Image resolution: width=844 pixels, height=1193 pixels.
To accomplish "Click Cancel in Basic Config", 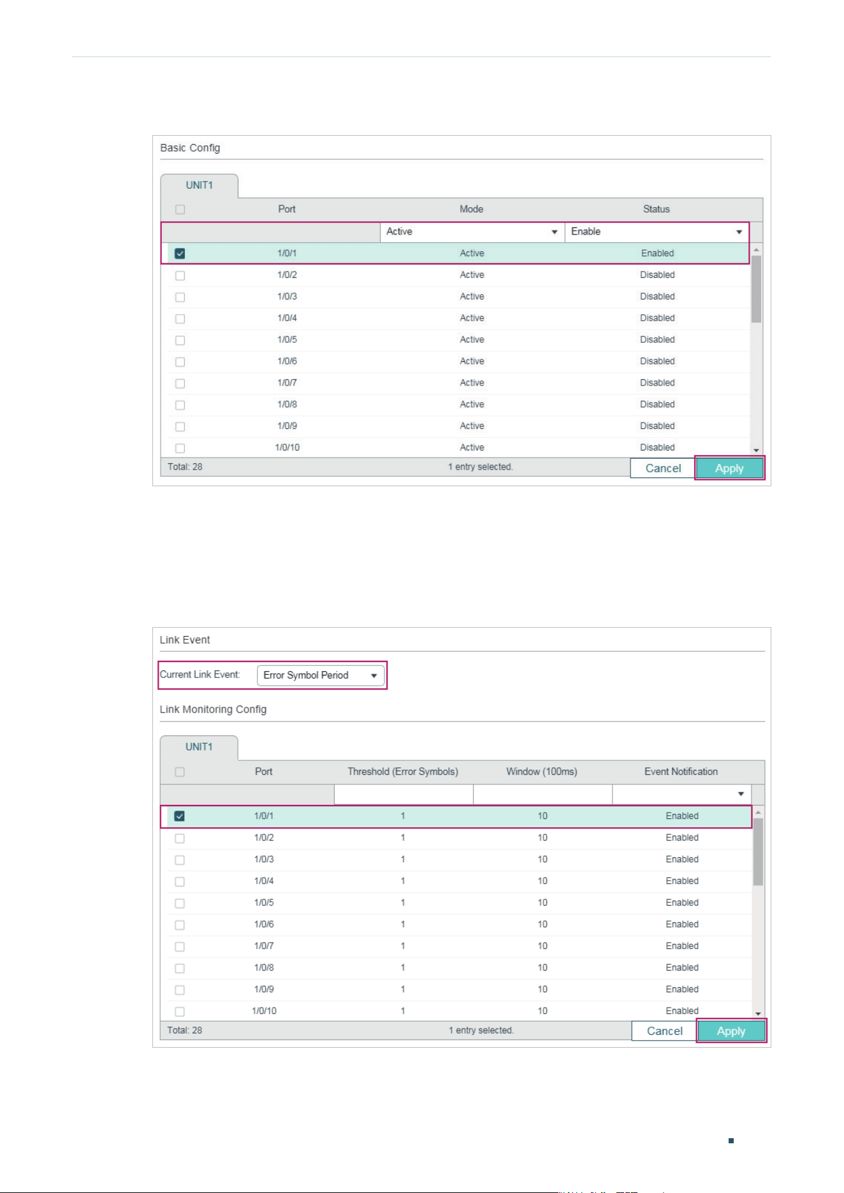I will pos(663,468).
